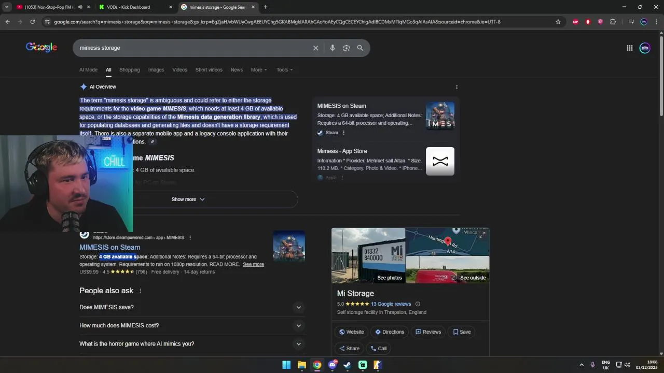Open volume control in system tray
The image size is (664, 373).
(x=627, y=365)
